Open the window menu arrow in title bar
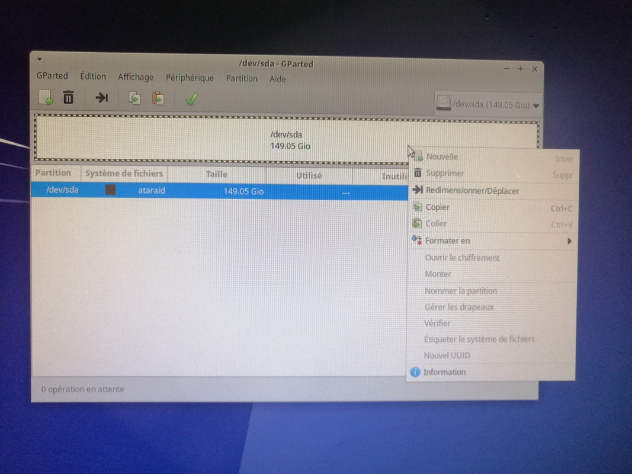Screen dimensions: 632x474 pyautogui.click(x=40, y=60)
